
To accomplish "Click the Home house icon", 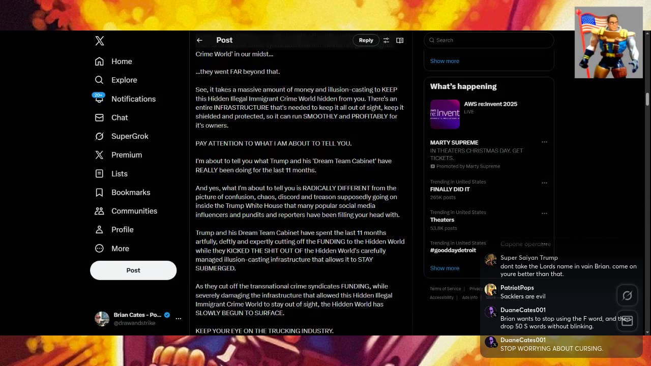I will click(x=99, y=61).
